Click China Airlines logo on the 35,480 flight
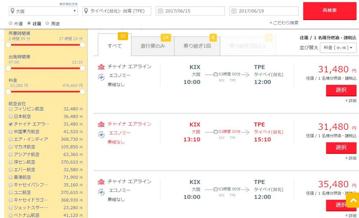359x218 pixels. [101, 182]
